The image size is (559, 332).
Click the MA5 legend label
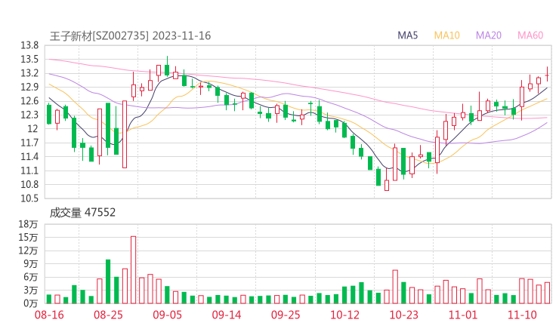[407, 35]
